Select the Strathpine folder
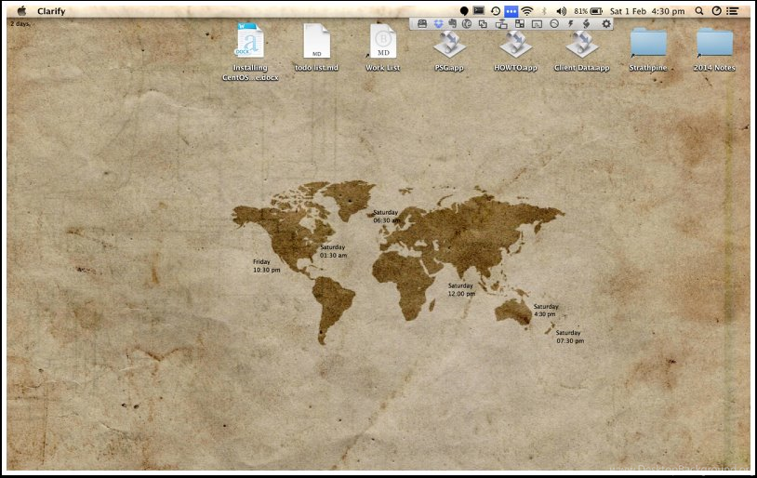This screenshot has height=478, width=757. (648, 43)
